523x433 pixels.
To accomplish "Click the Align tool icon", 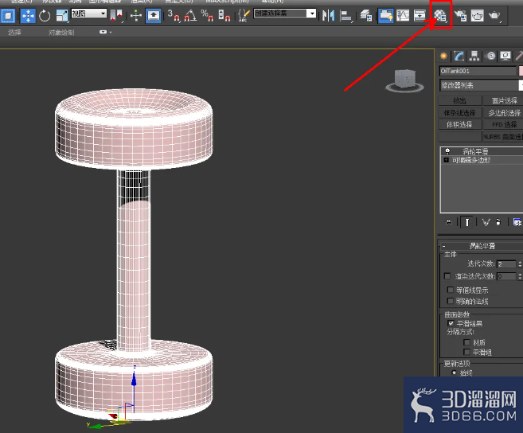I will (x=346, y=16).
